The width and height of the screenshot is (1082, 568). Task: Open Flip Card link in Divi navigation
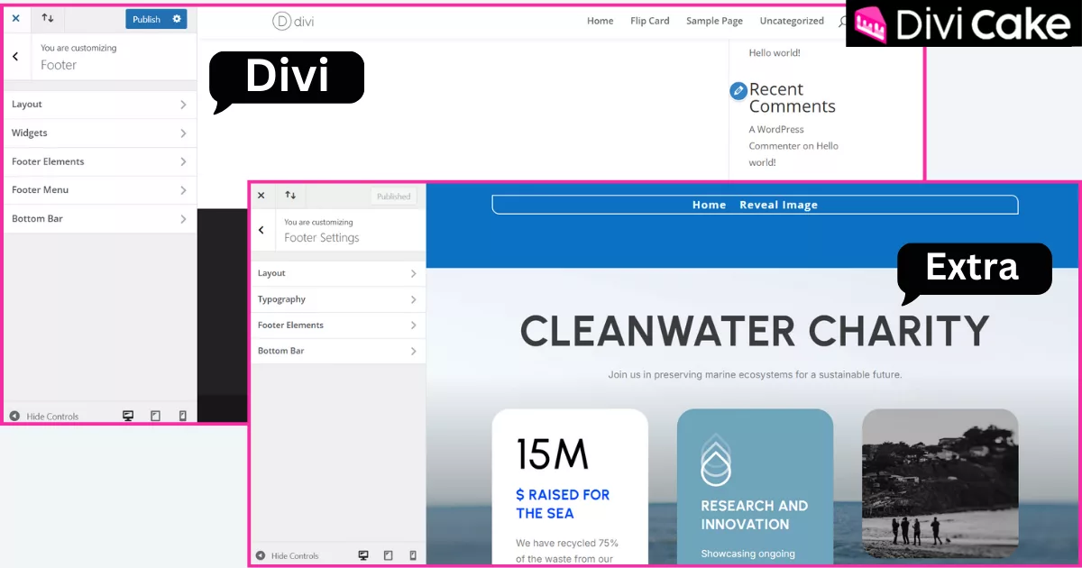pos(649,21)
